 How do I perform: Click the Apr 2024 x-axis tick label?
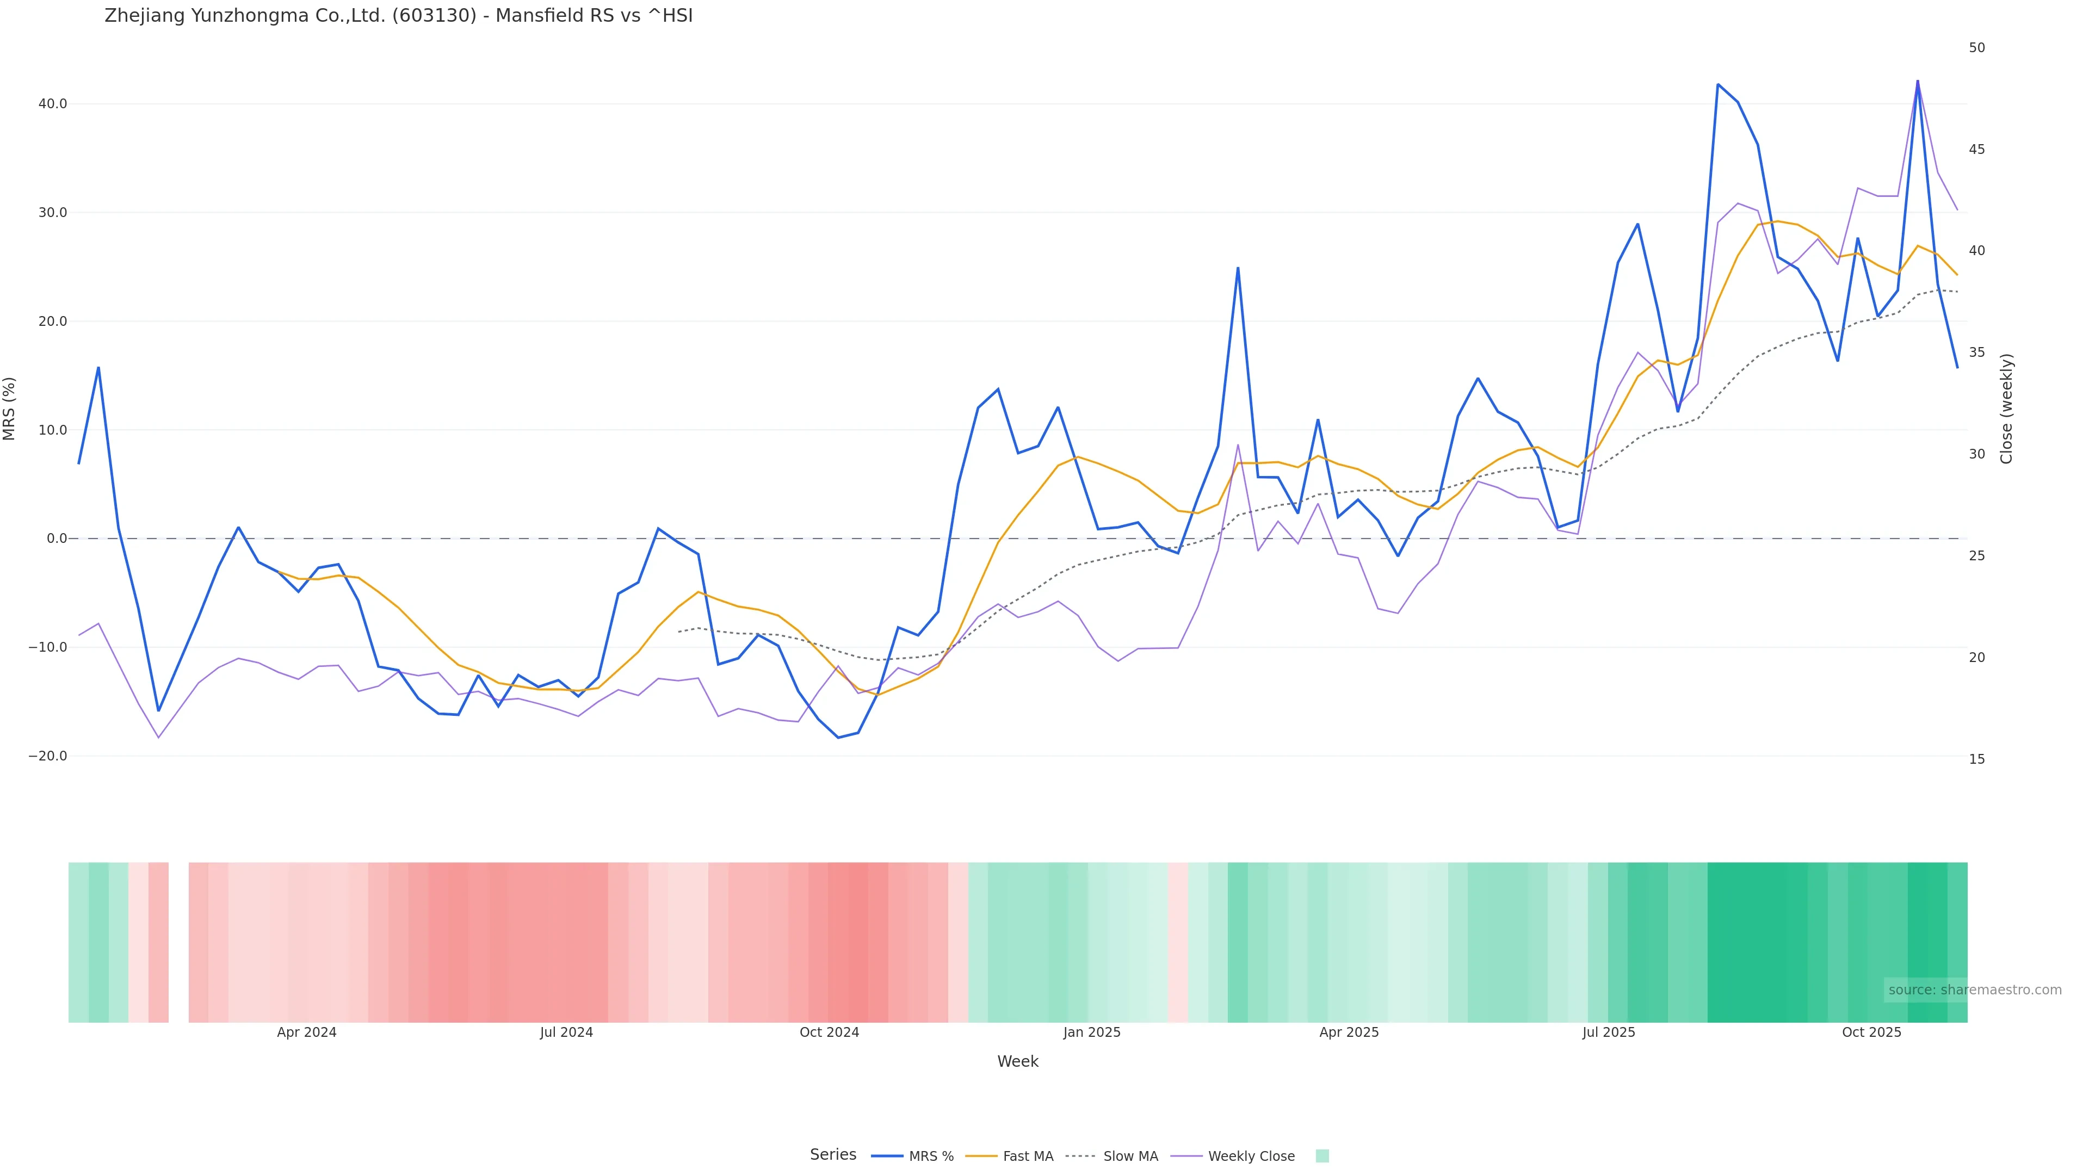pos(306,1032)
